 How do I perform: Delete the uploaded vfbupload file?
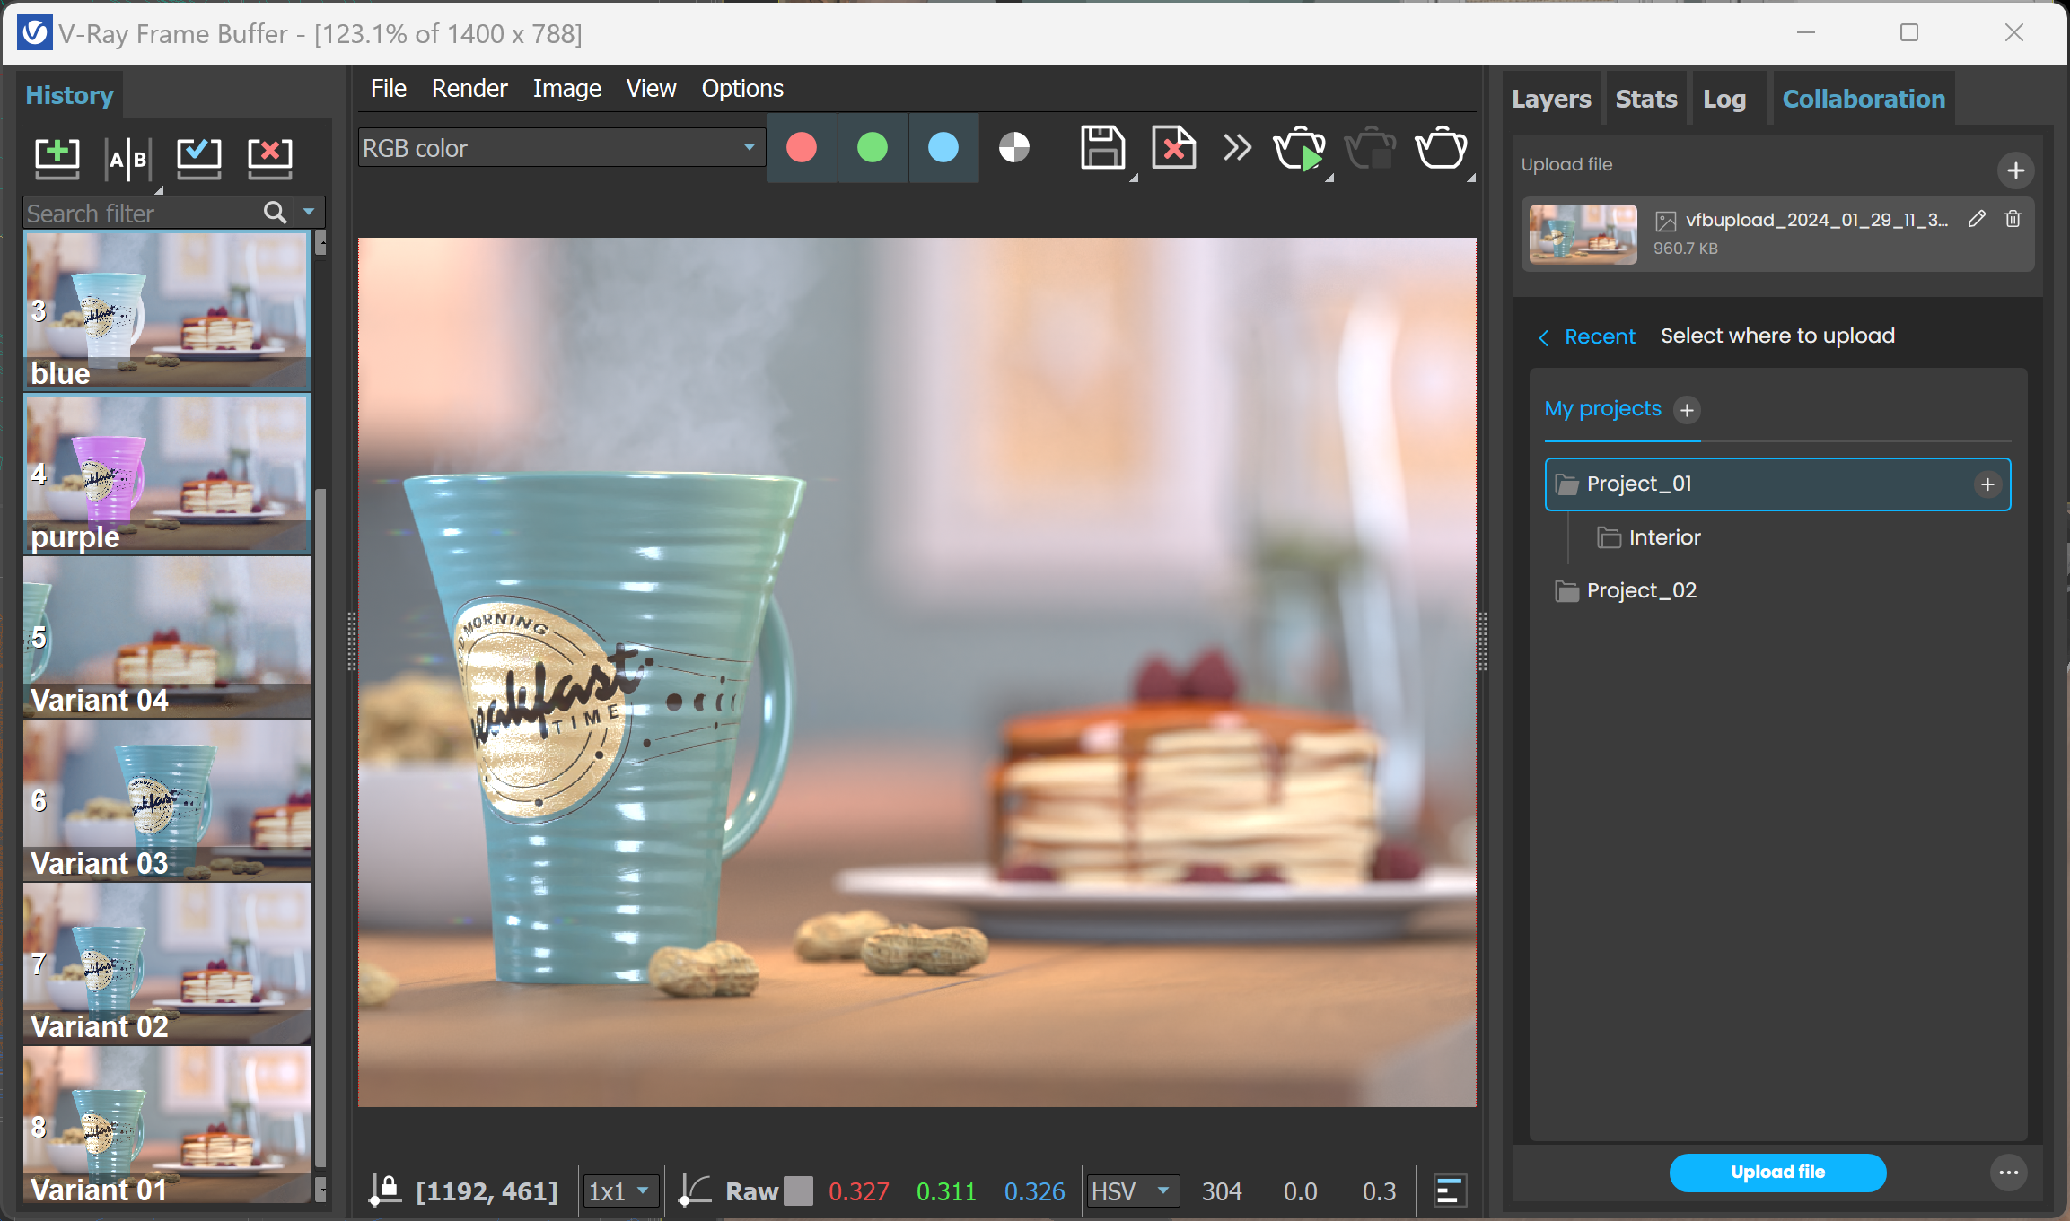point(2012,218)
